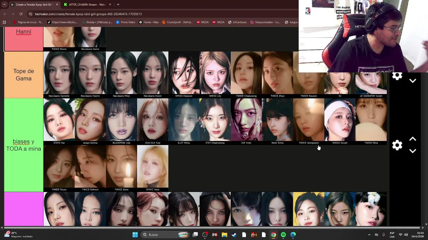The width and height of the screenshot is (428, 240).
Task: Click the Buscar taskbar search box
Action: (x=166, y=235)
